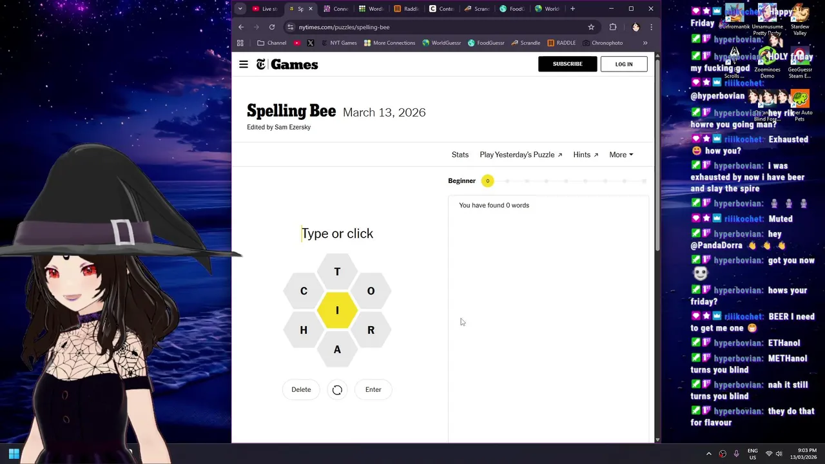Go back with the browser back arrow
Screen dimensions: 825x464
pos(241,27)
